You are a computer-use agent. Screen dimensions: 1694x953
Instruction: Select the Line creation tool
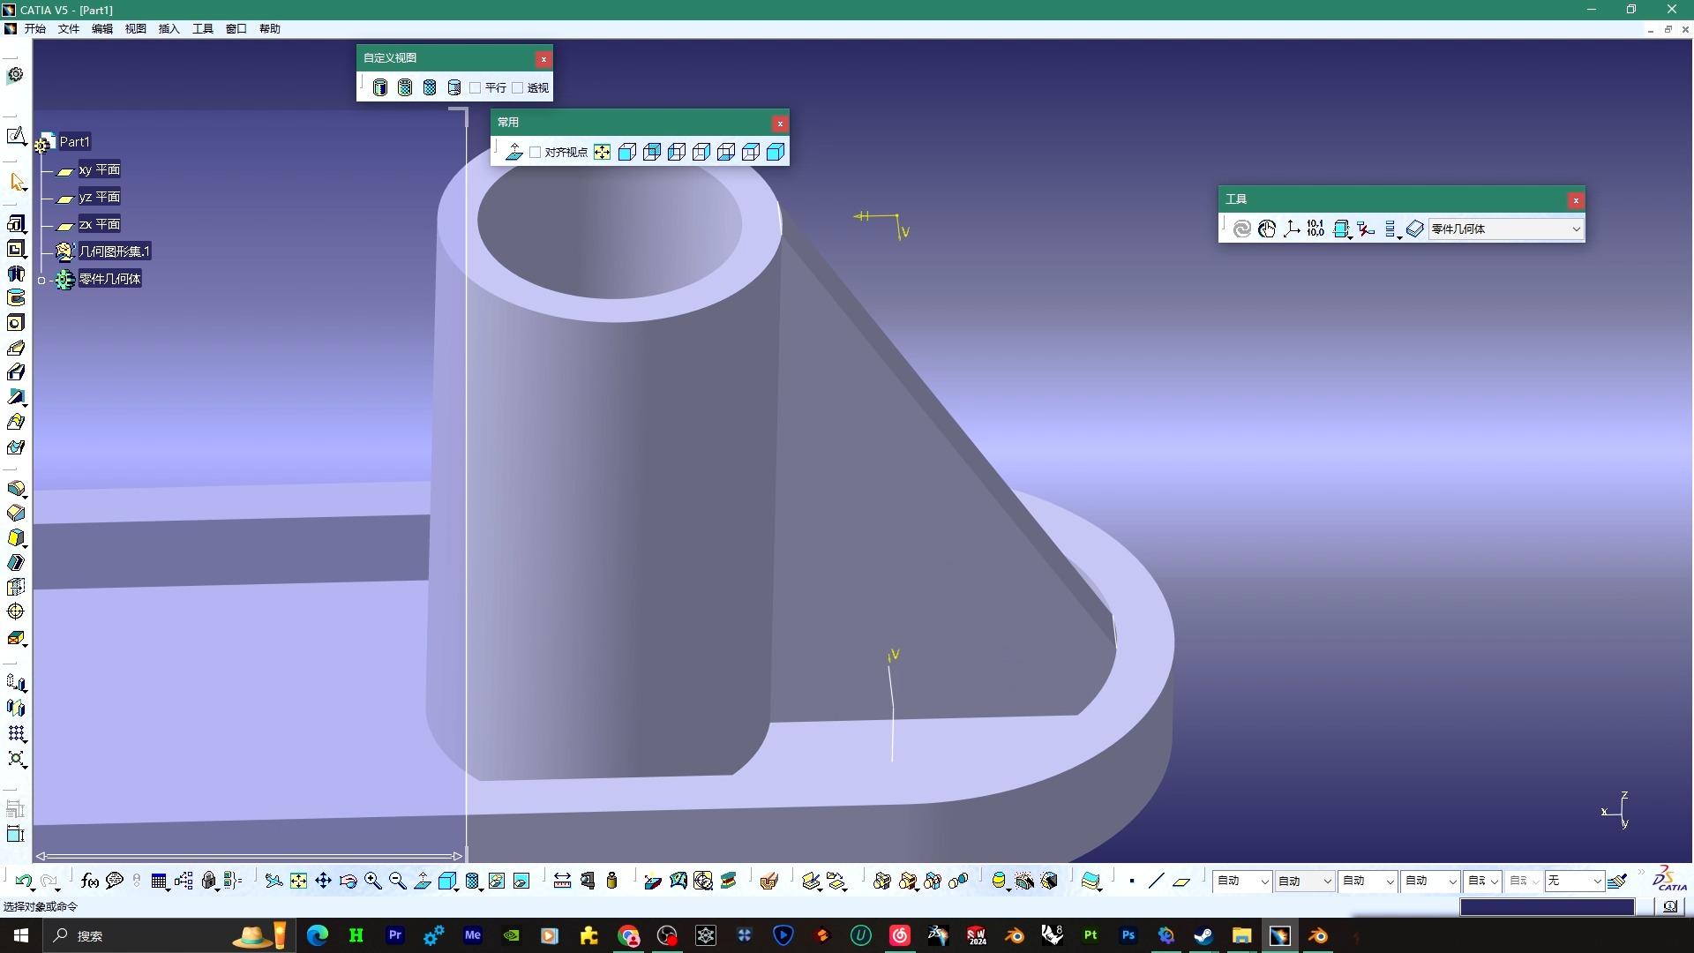point(1156,881)
